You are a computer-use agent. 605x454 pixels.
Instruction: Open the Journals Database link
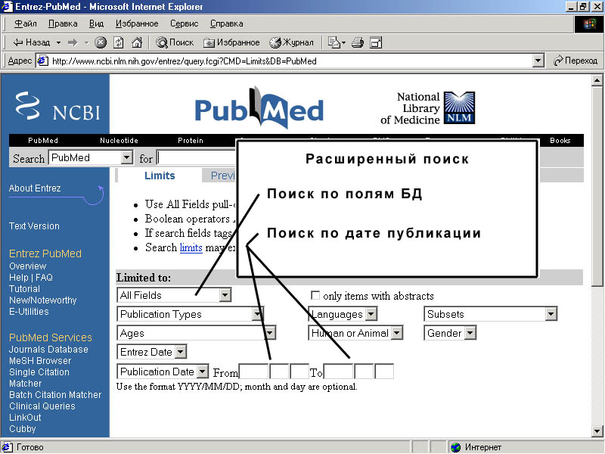pos(48,350)
